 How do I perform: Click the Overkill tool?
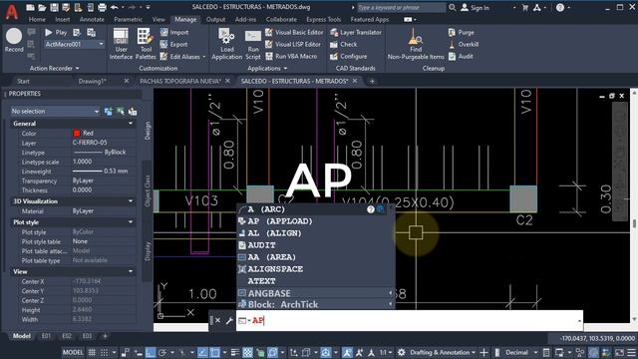click(464, 44)
